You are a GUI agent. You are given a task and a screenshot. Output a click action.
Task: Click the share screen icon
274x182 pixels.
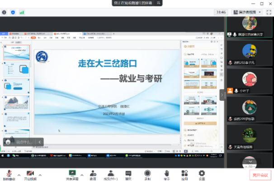coord(72,173)
